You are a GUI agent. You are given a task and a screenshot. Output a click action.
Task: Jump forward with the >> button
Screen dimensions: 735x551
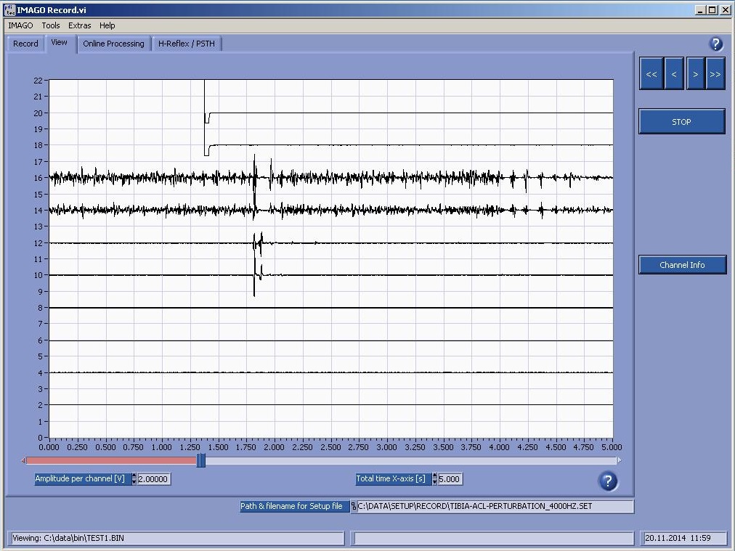click(715, 73)
